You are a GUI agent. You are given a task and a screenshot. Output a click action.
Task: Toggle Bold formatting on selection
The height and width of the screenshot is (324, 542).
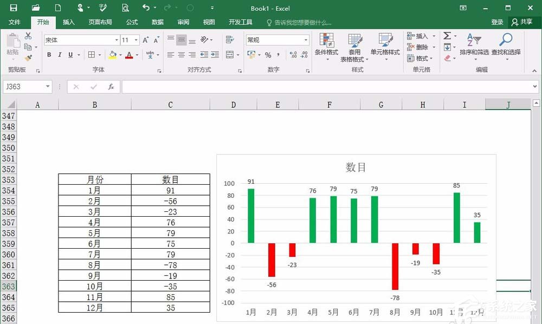point(48,55)
